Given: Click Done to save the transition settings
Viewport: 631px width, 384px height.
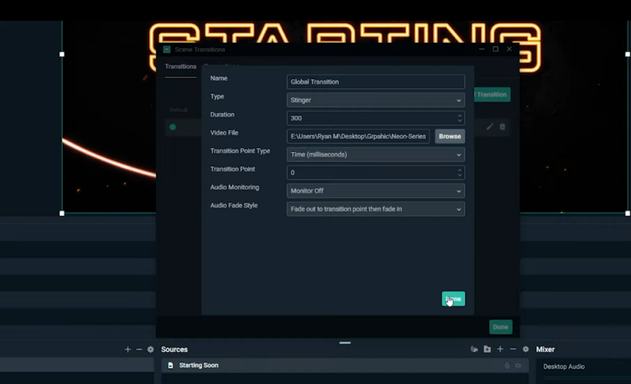Looking at the screenshot, I should coord(453,298).
